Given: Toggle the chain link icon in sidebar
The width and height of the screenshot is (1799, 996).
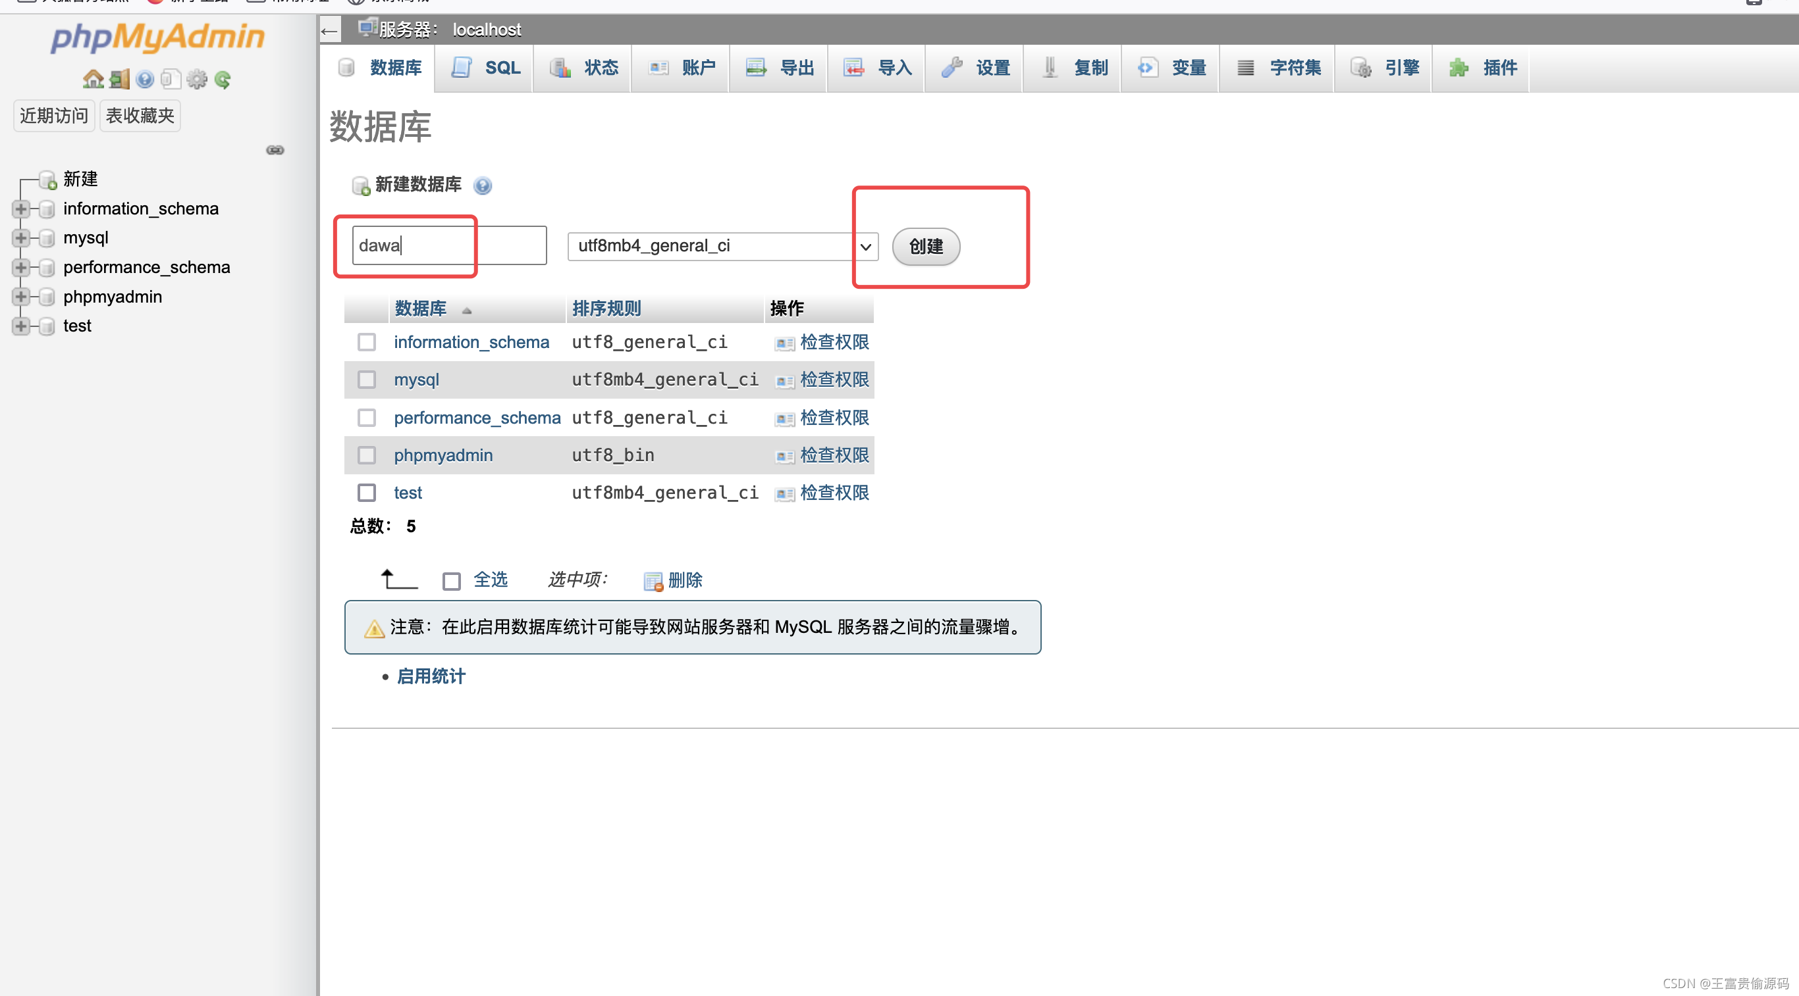Looking at the screenshot, I should [x=275, y=150].
